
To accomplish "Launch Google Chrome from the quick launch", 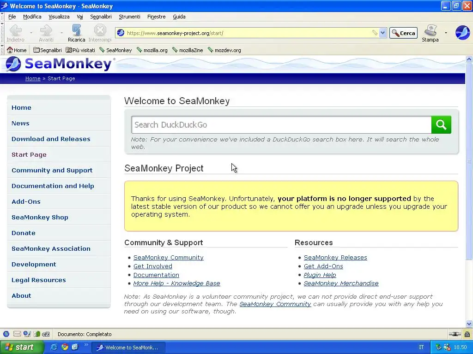I will coord(65,347).
